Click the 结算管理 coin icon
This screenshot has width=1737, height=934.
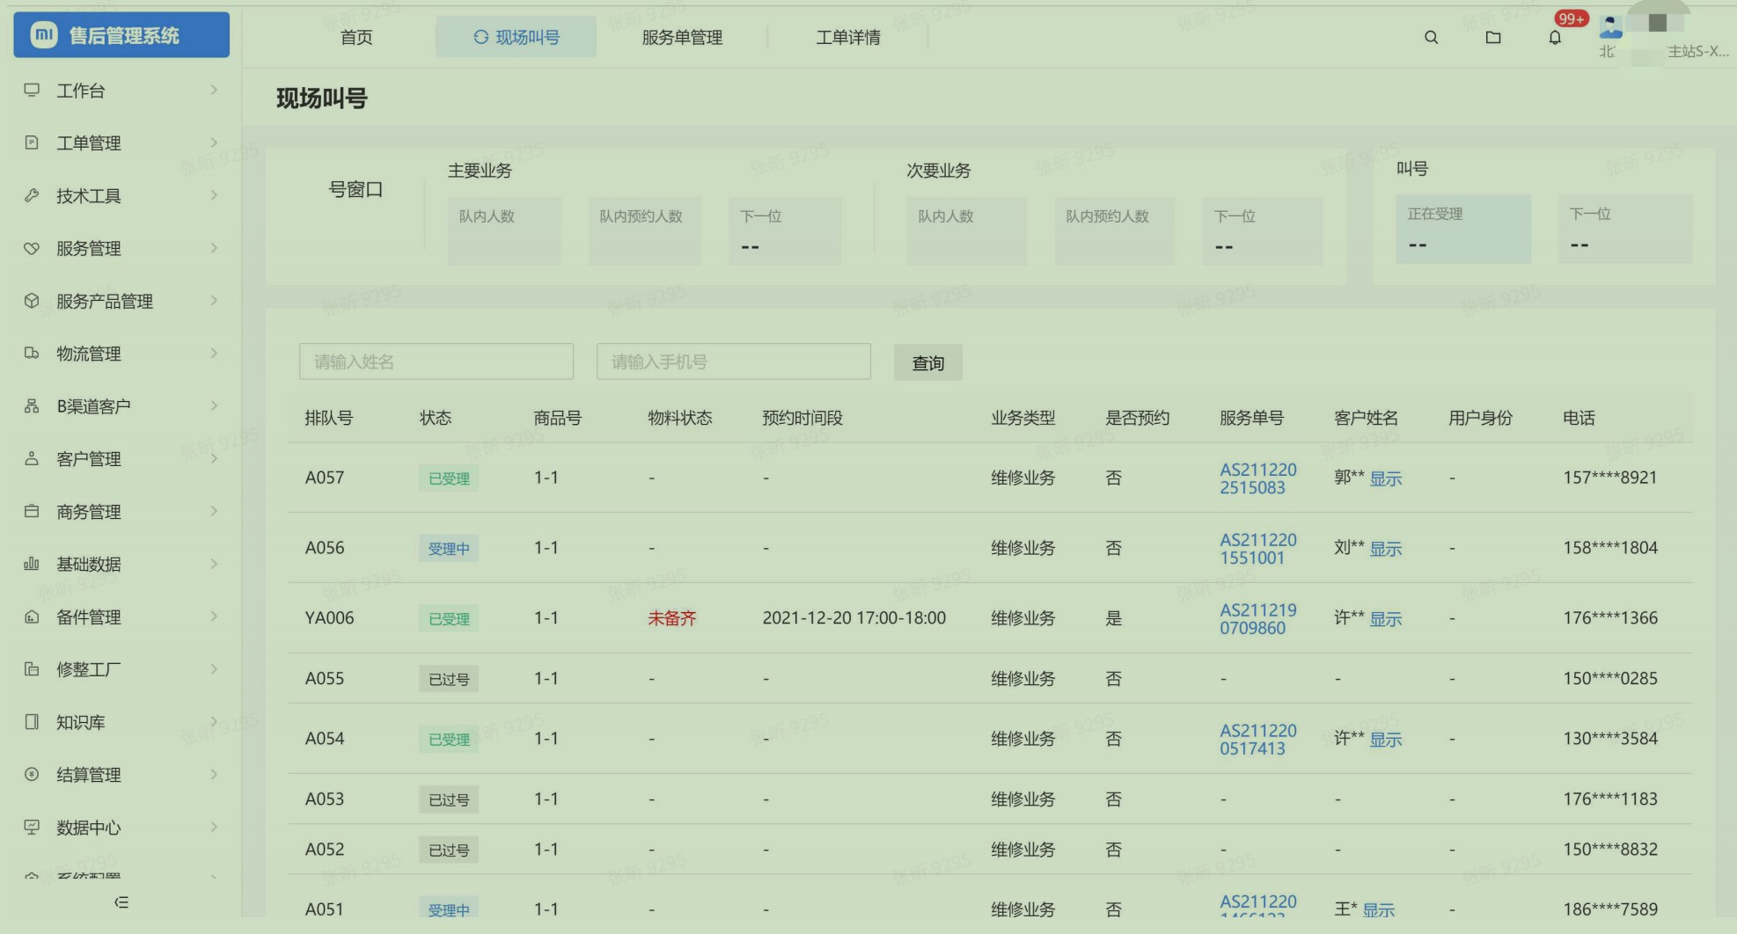(x=32, y=774)
